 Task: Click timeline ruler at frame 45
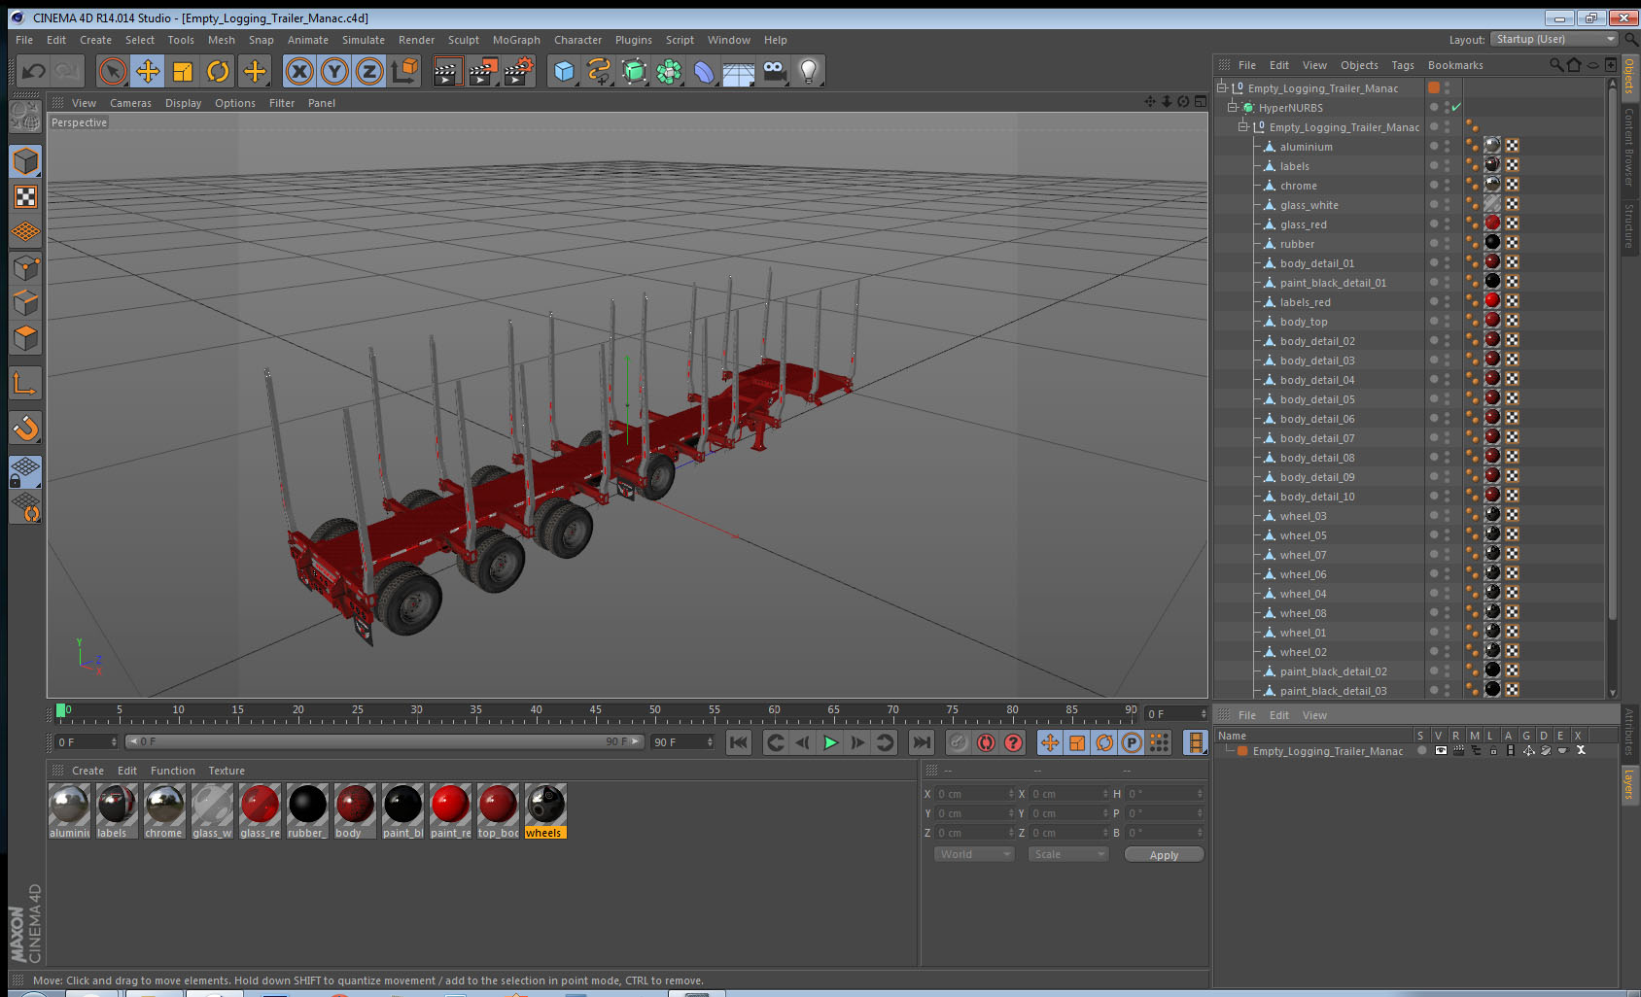(596, 712)
